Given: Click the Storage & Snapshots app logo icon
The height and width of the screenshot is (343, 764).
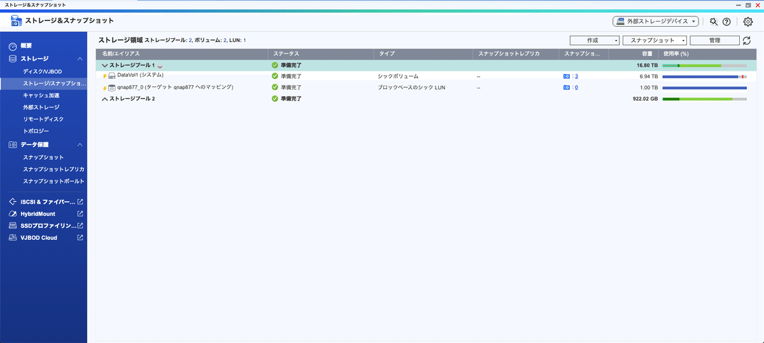Looking at the screenshot, I should click(x=16, y=21).
